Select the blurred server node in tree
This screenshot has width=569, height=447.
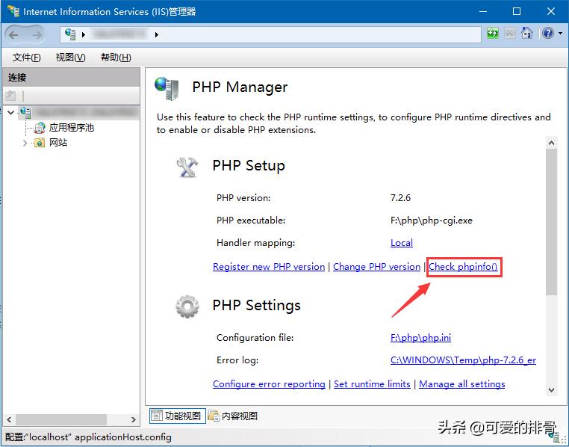coord(78,113)
